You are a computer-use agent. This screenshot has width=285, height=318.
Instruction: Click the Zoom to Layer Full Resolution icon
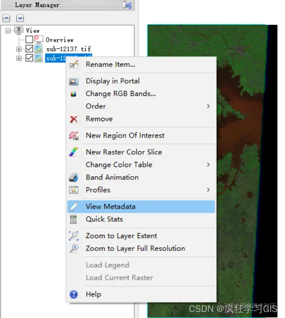74,248
